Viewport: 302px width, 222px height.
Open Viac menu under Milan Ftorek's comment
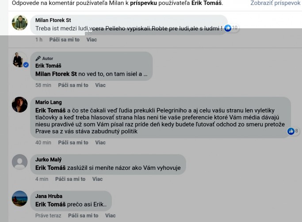92,40
